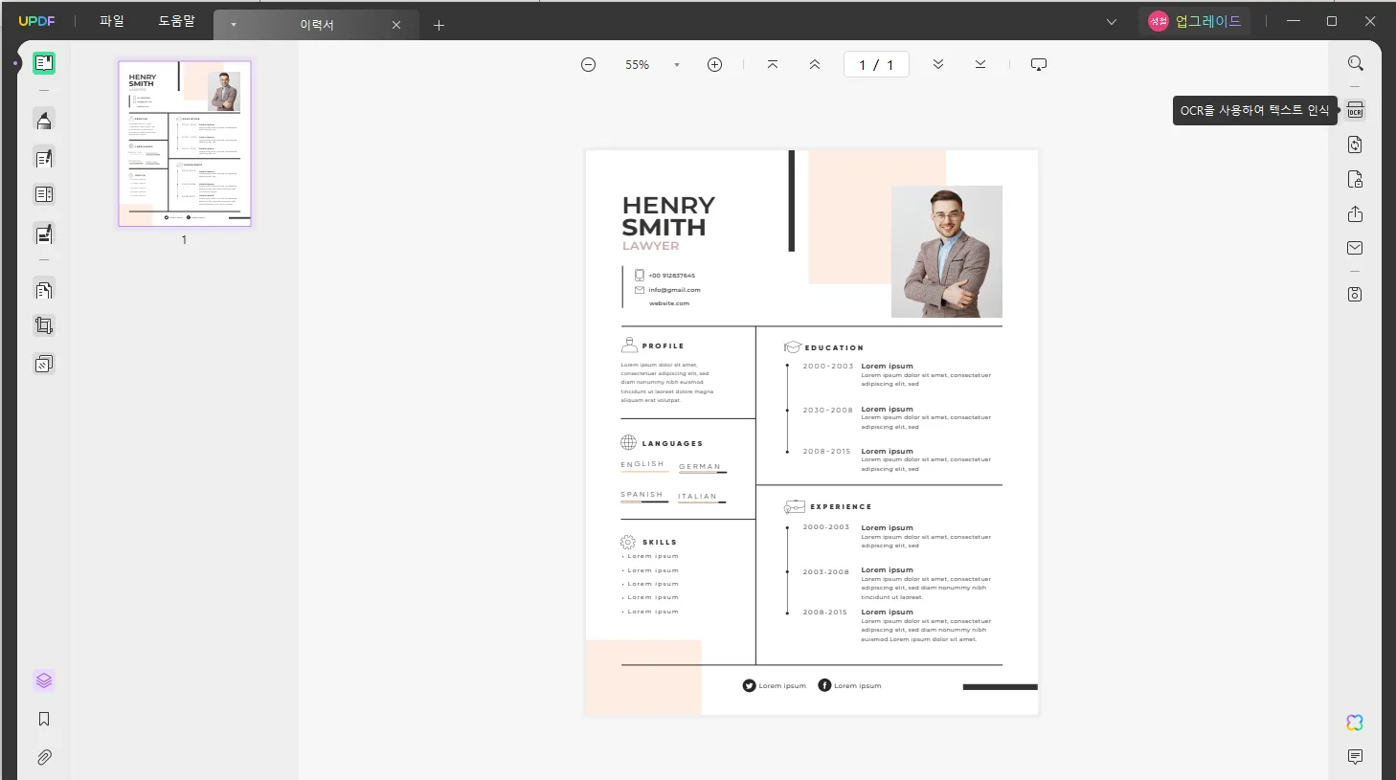1396x780 pixels.
Task: Click the SKILLS section title
Action: coord(660,542)
